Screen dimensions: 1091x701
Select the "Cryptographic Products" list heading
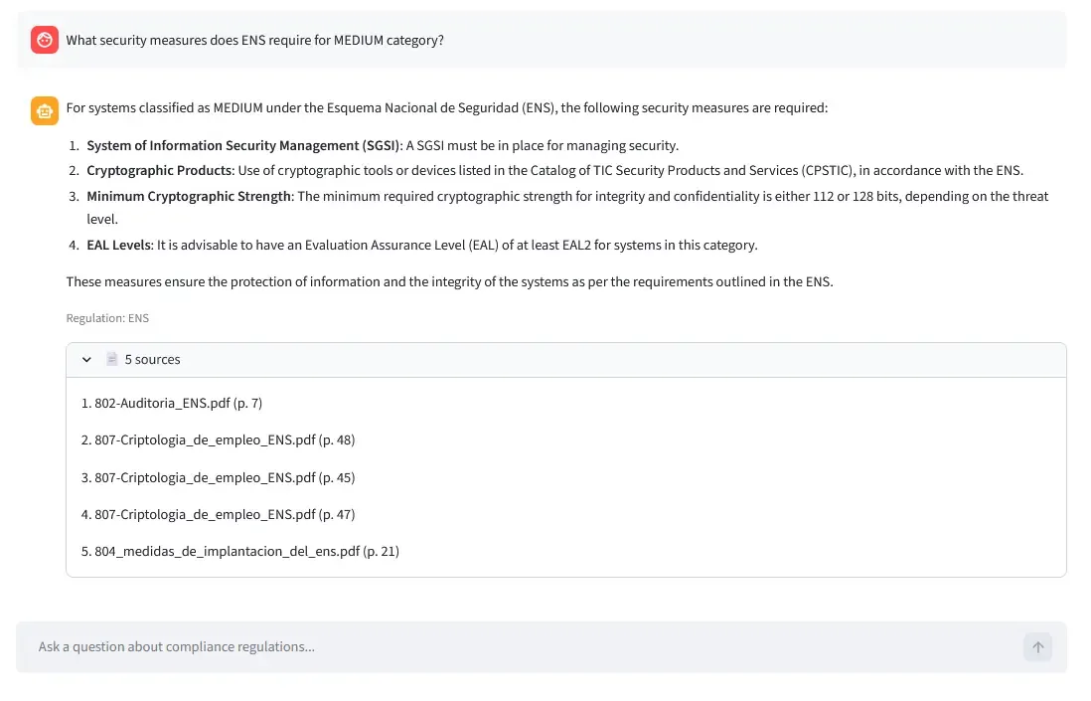[159, 170]
